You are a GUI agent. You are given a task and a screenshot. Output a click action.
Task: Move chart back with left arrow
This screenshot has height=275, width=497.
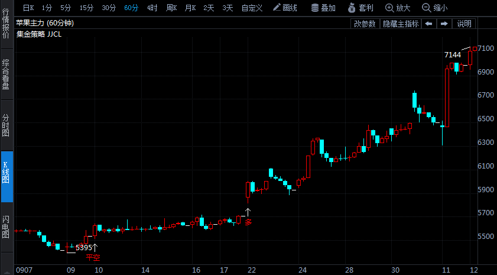coord(429,24)
